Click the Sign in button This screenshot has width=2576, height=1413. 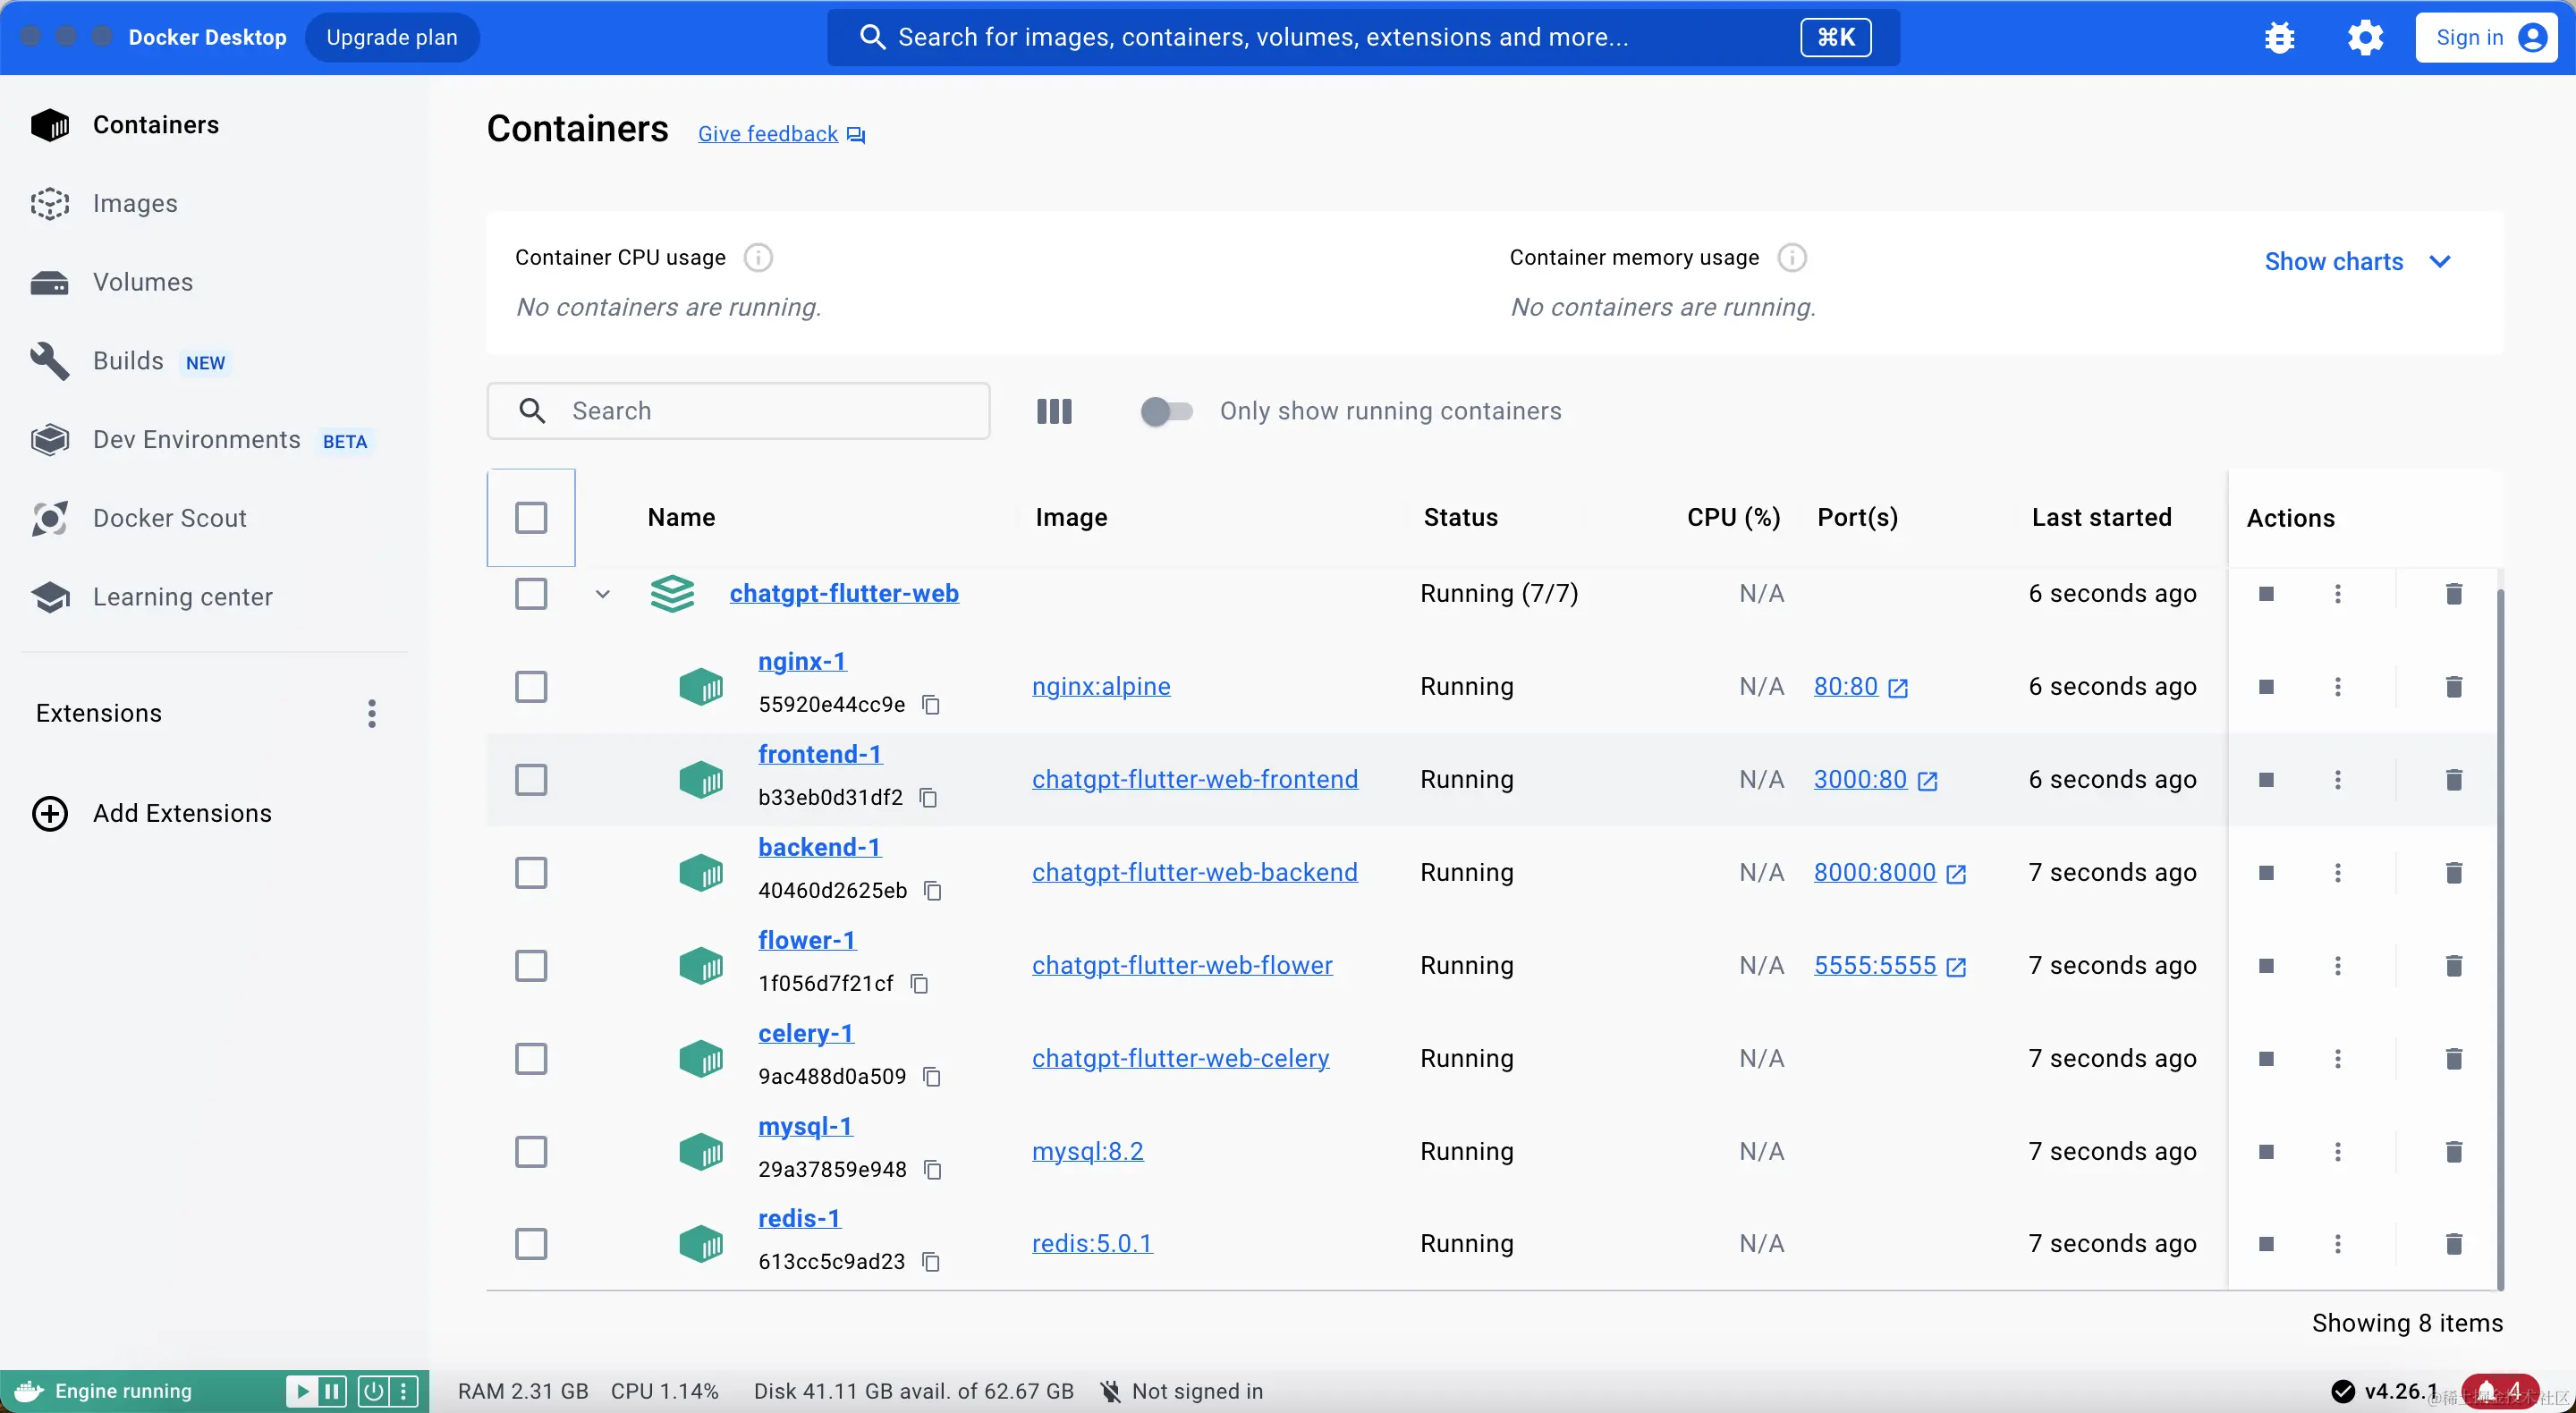2486,38
